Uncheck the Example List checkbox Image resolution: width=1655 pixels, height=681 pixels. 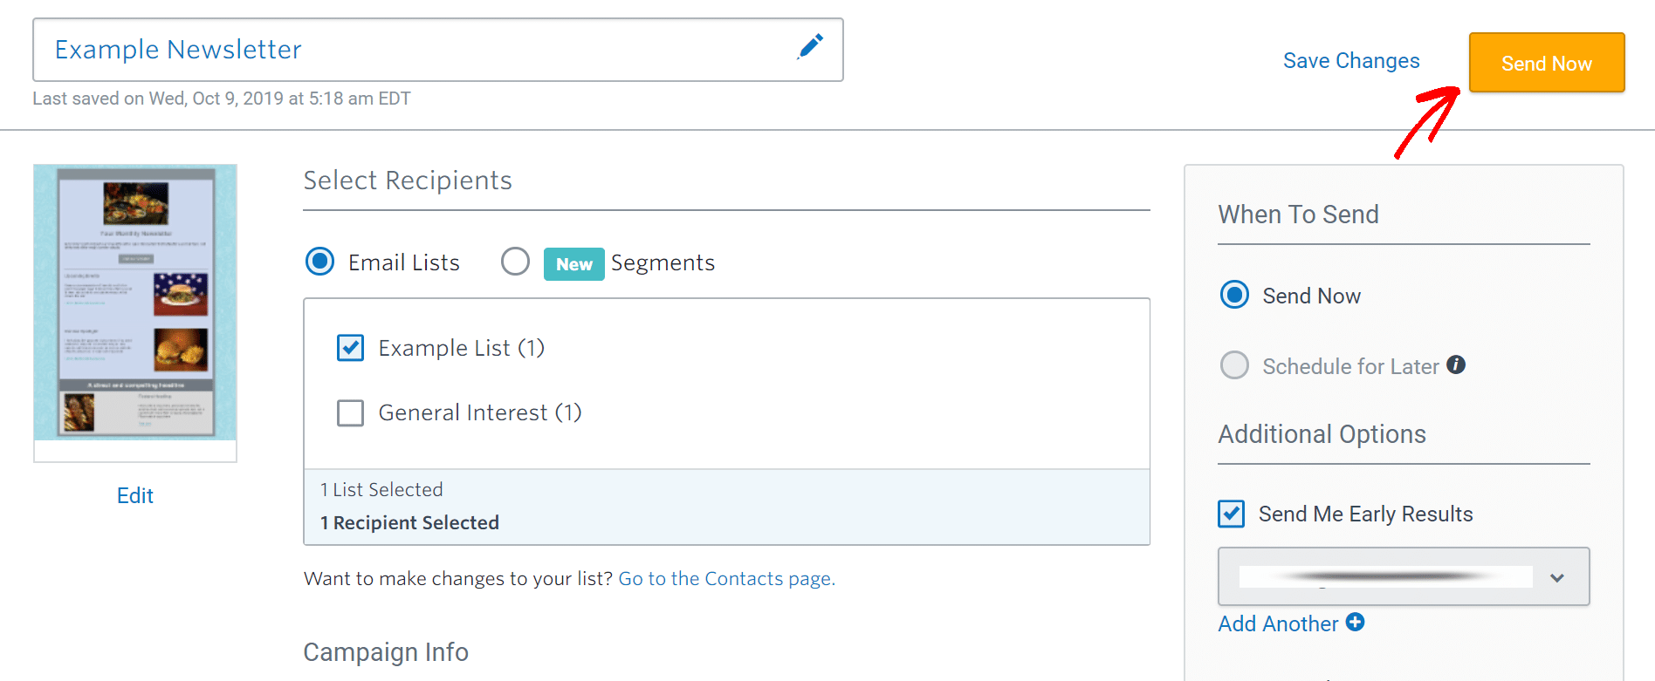[350, 347]
